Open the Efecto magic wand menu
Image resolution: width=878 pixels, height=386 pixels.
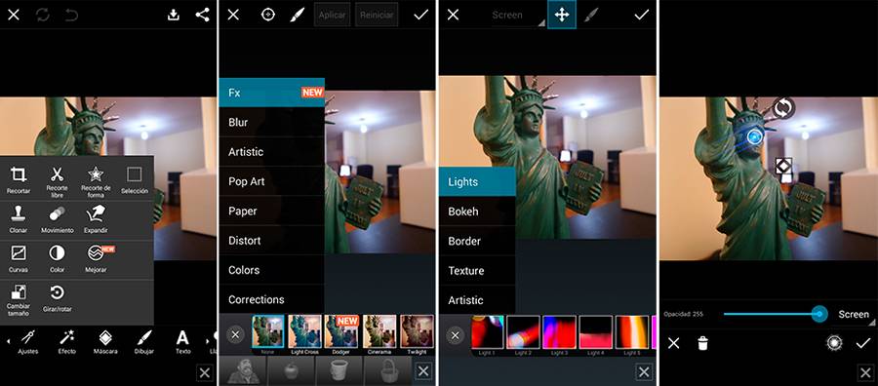point(66,341)
